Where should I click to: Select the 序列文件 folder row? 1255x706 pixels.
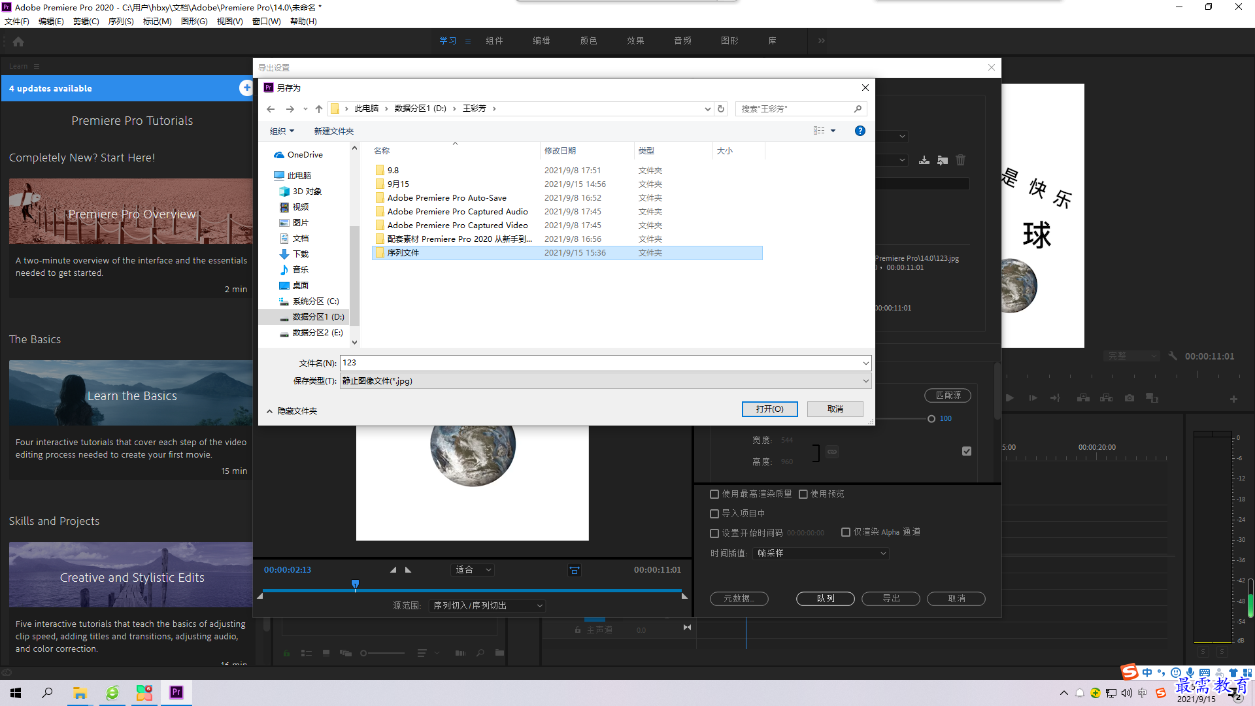click(x=567, y=253)
